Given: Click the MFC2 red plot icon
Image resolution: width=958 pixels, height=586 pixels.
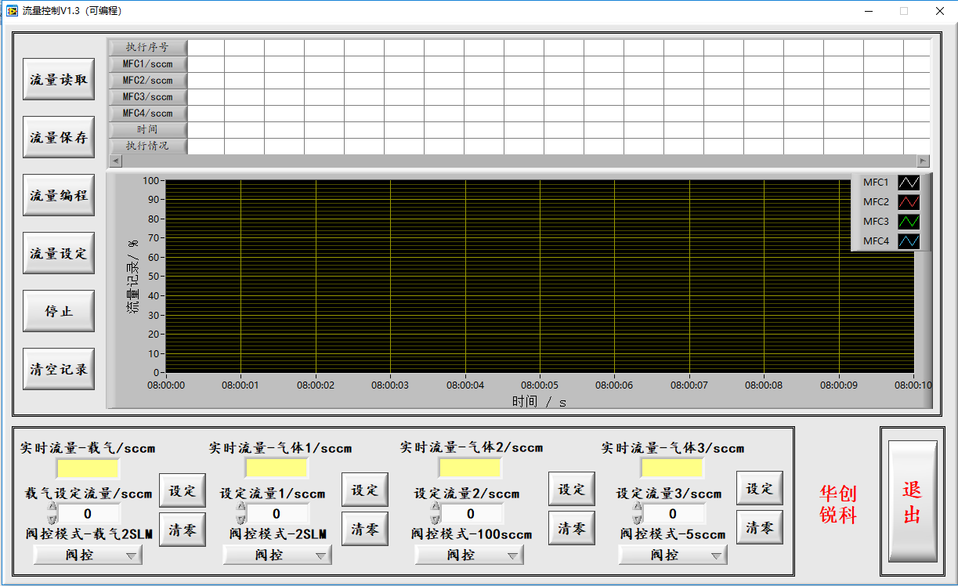Looking at the screenshot, I should point(908,202).
